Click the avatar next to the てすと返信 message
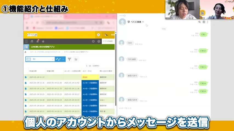The width and height of the screenshot is (234, 131). point(121,59)
